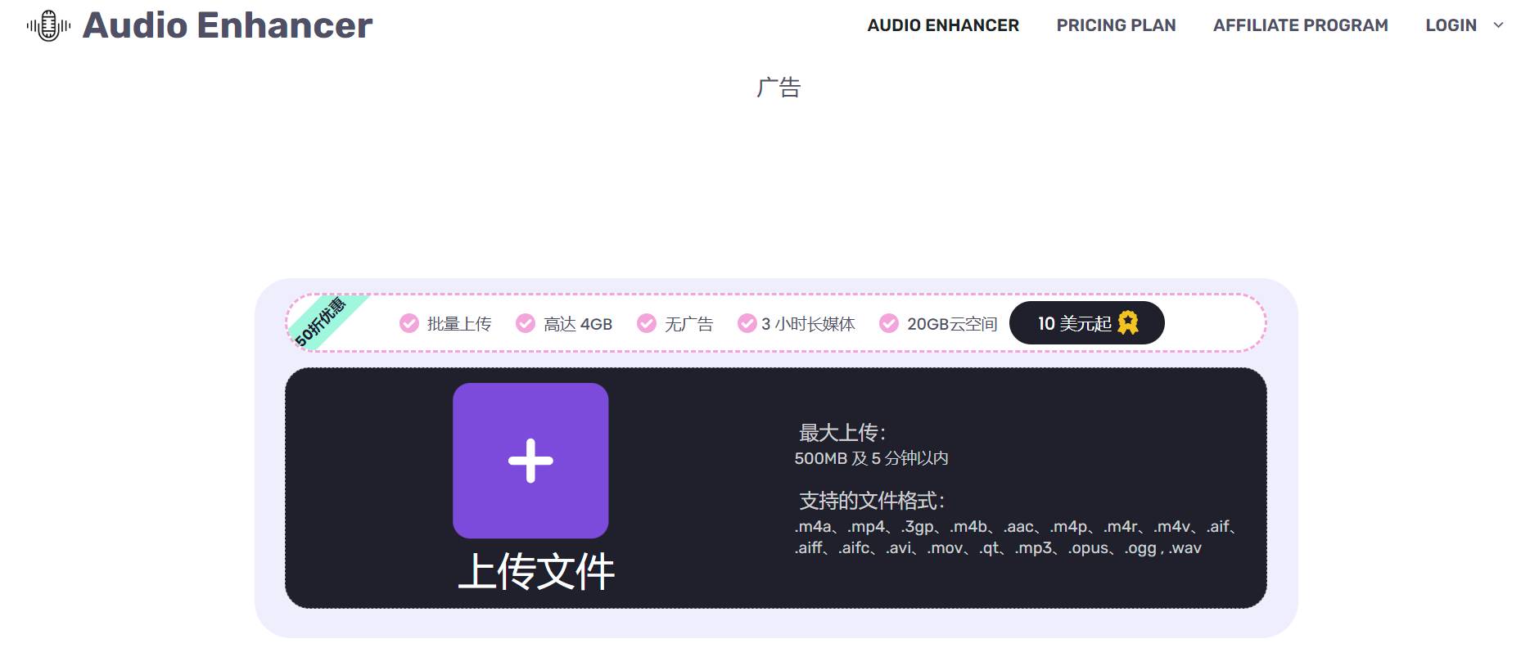Click the 上传文件 label
This screenshot has width=1530, height=648.
pyautogui.click(x=535, y=571)
